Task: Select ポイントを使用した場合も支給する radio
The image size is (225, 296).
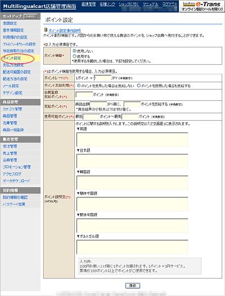Action: pos(139,86)
